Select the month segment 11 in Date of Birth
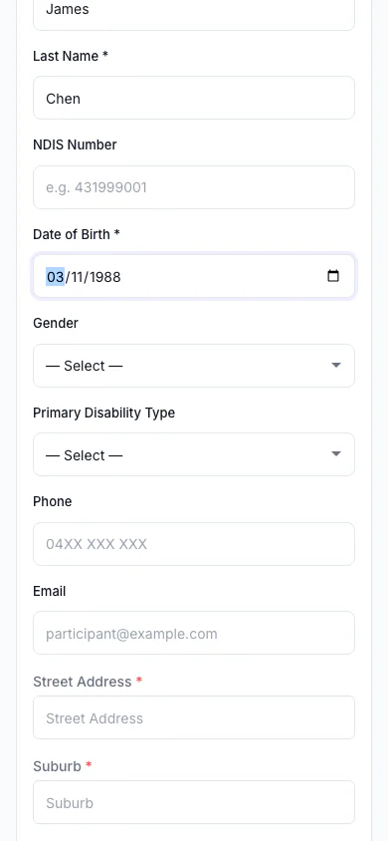 click(77, 277)
